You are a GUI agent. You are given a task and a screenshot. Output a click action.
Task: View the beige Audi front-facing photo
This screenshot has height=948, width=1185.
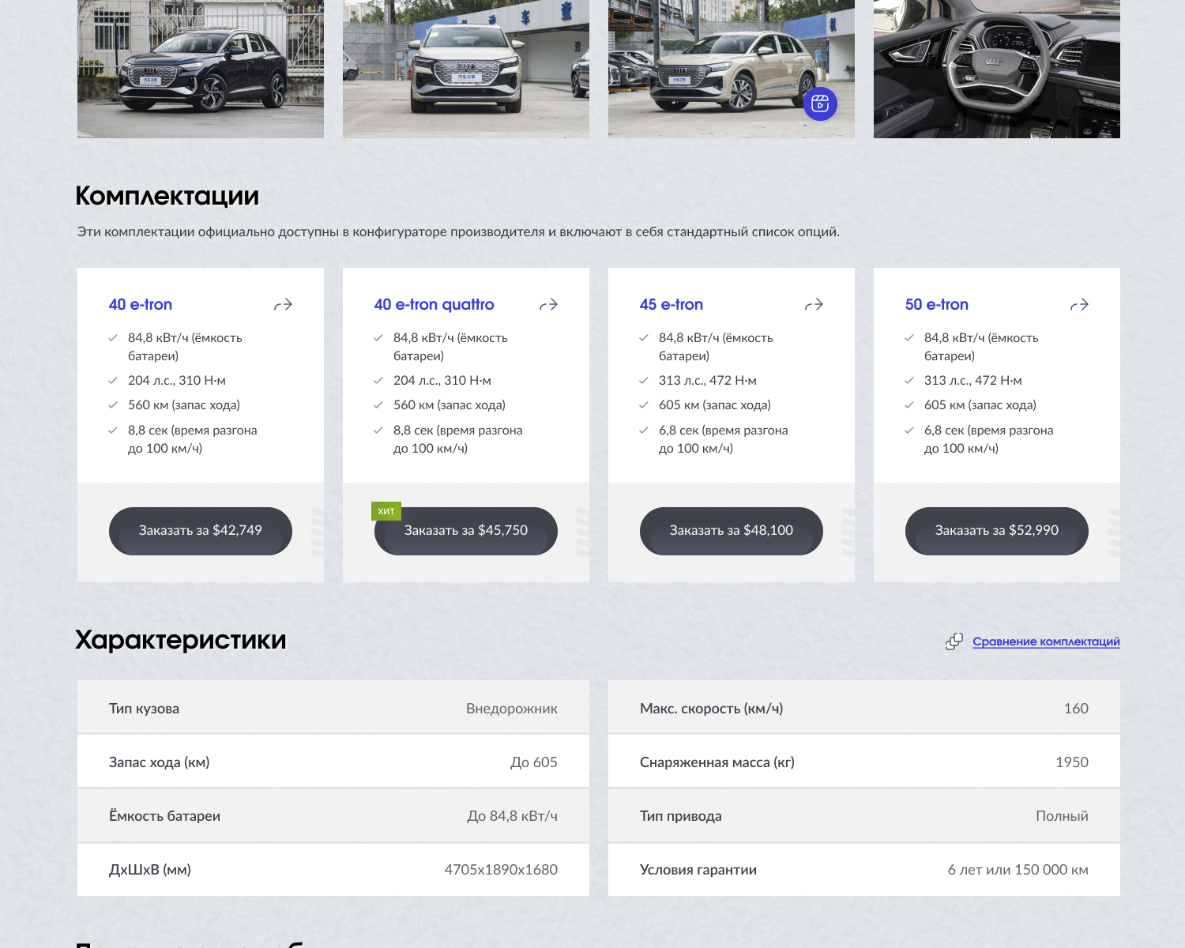(466, 69)
